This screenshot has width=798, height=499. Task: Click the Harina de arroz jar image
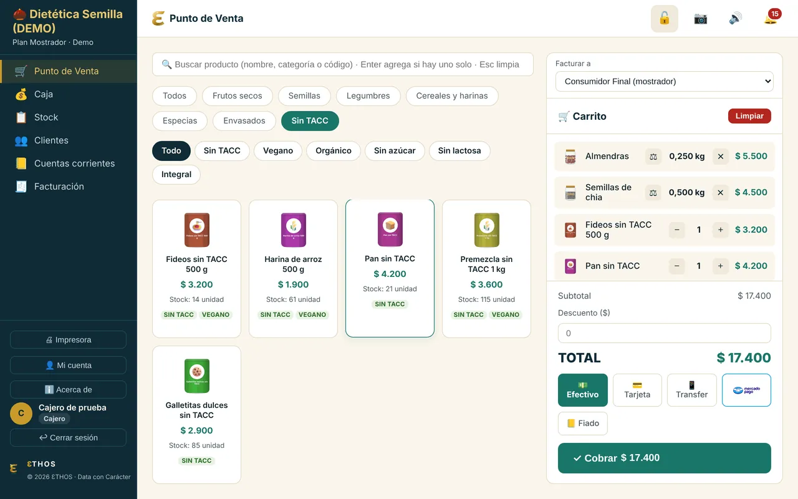[293, 230]
